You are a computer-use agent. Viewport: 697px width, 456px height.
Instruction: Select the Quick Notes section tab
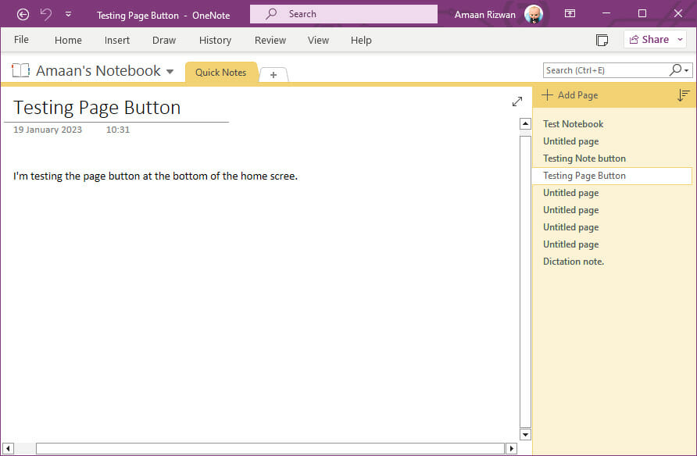(x=221, y=73)
